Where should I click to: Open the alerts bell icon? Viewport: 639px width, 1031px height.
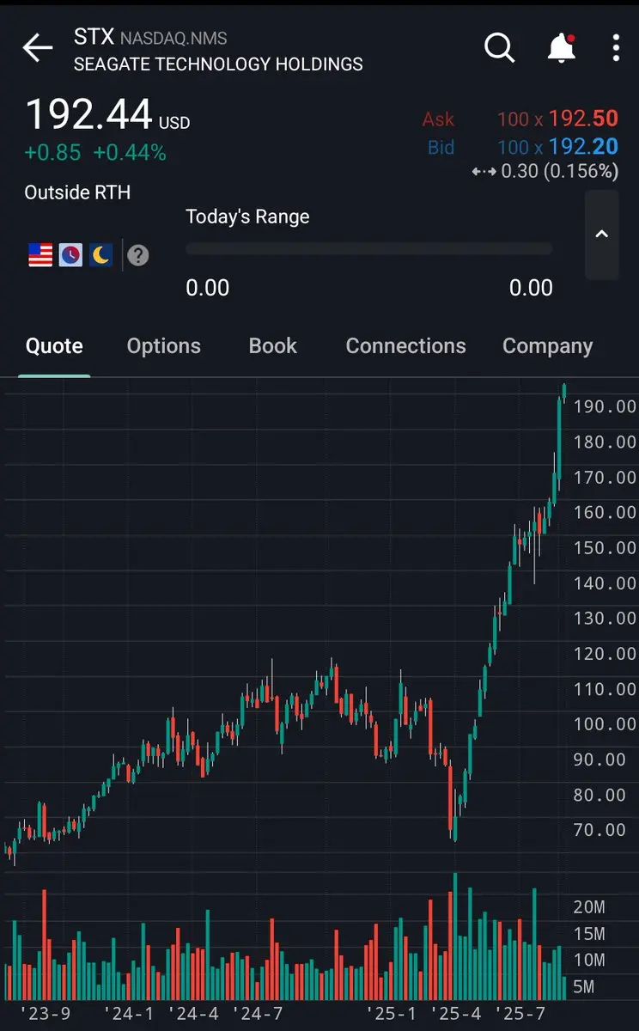pos(562,48)
